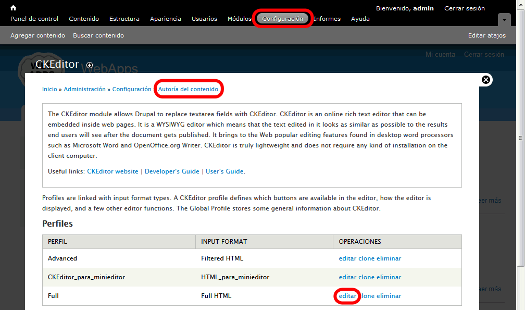Click Autoría del contenido breadcrumb
This screenshot has width=525, height=310.
[x=188, y=89]
